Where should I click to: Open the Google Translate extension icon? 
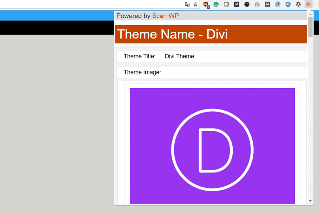coord(187,4)
